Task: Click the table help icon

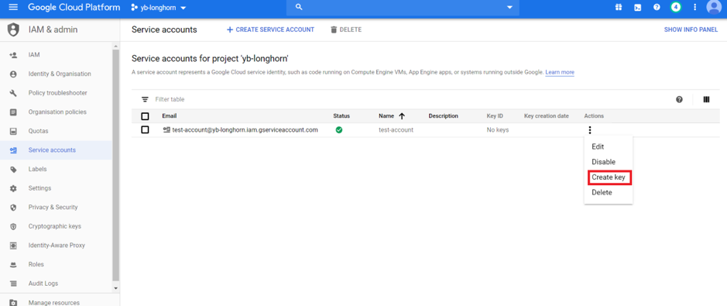Action: coord(679,99)
